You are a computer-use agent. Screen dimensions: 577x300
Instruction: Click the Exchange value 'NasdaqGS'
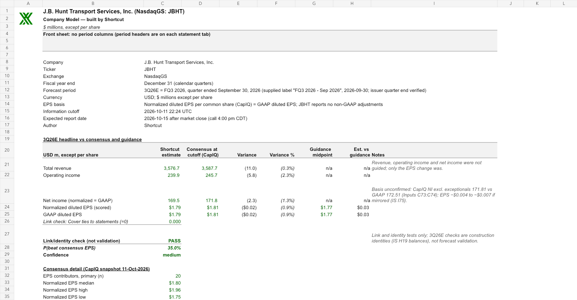[155, 76]
